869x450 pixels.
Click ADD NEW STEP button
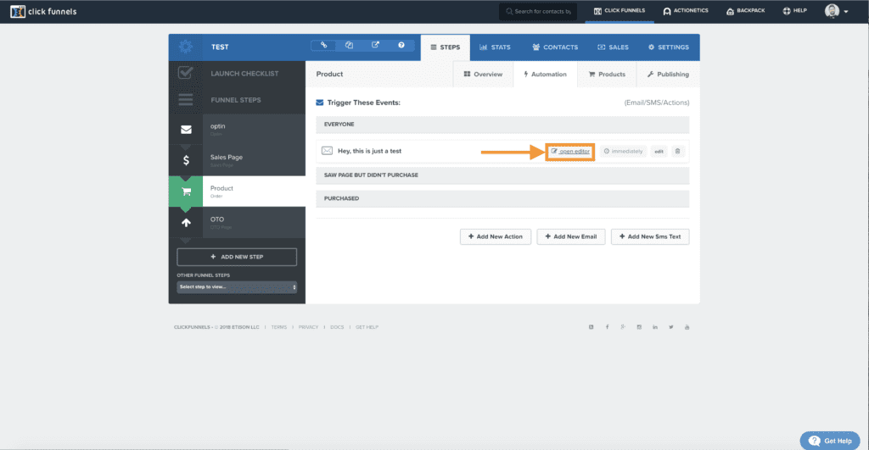click(x=237, y=257)
